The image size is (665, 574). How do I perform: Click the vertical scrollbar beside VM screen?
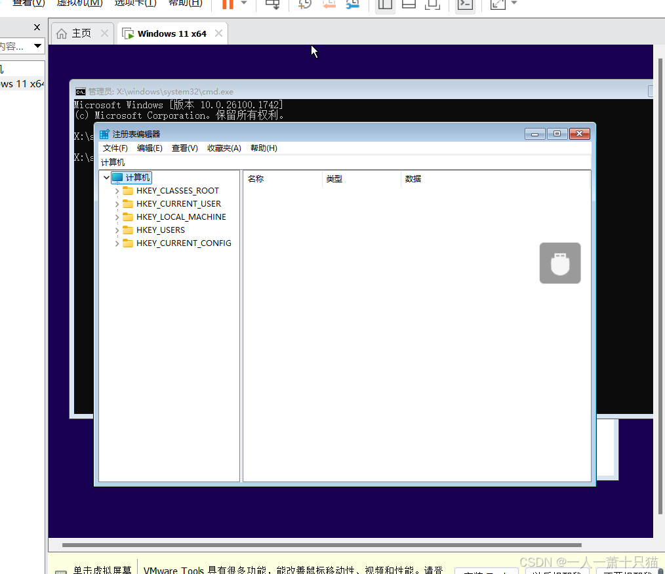[660, 287]
